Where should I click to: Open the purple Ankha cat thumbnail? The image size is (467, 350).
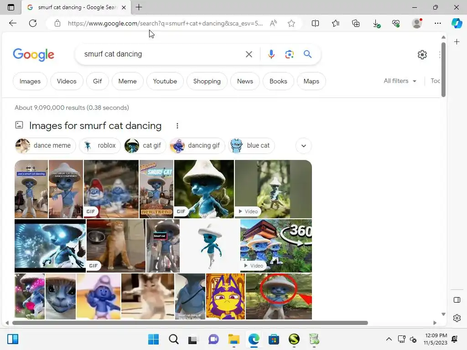(x=225, y=296)
